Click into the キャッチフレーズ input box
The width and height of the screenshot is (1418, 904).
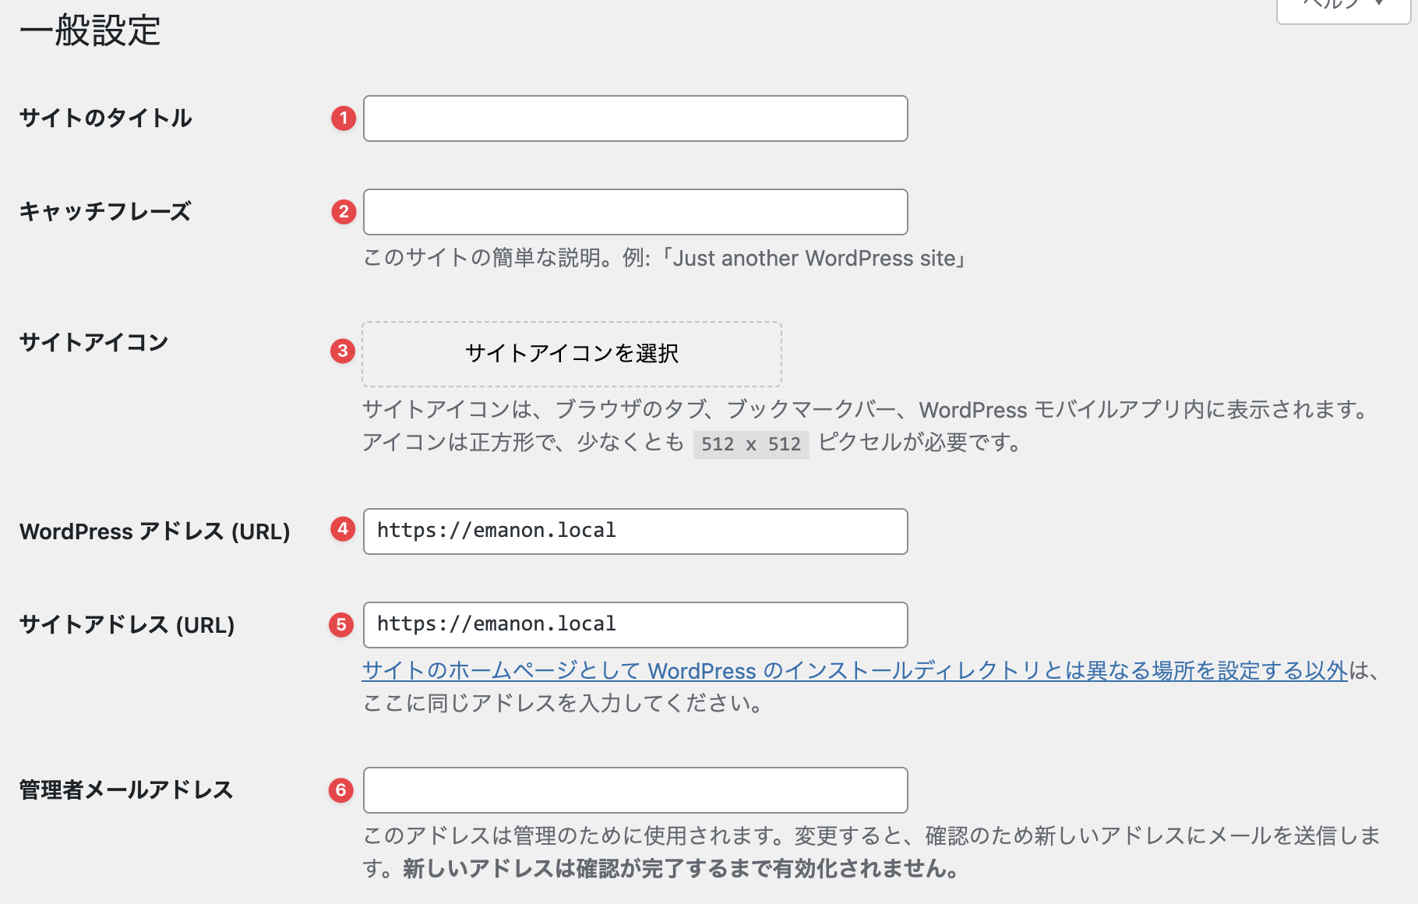[635, 212]
